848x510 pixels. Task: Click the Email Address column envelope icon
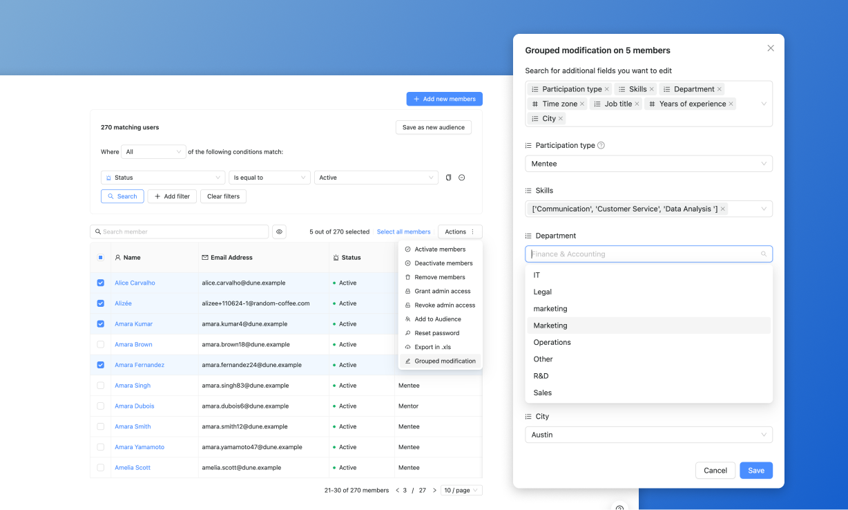click(x=205, y=258)
